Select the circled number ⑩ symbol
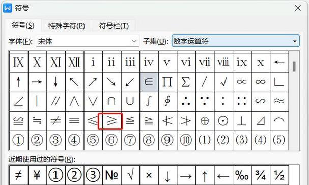This screenshot has width=309, height=185. [x=186, y=140]
